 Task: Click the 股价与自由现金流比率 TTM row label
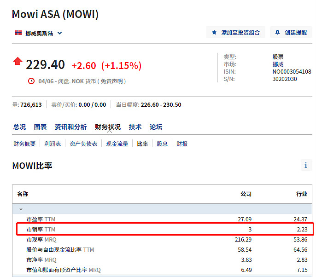pyautogui.click(x=60, y=249)
